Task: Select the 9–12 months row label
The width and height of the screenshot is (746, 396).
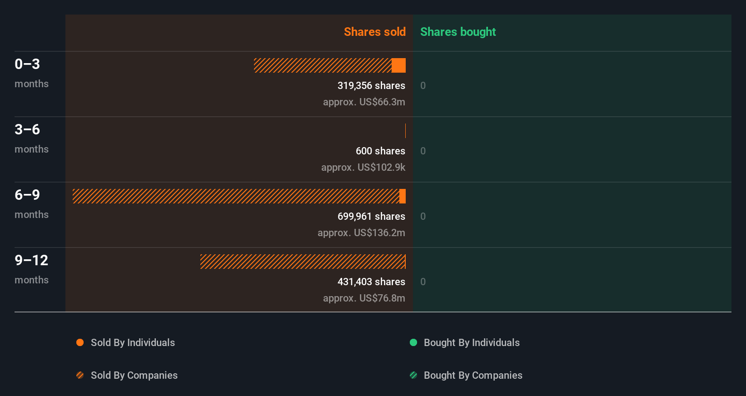Action: tap(31, 269)
